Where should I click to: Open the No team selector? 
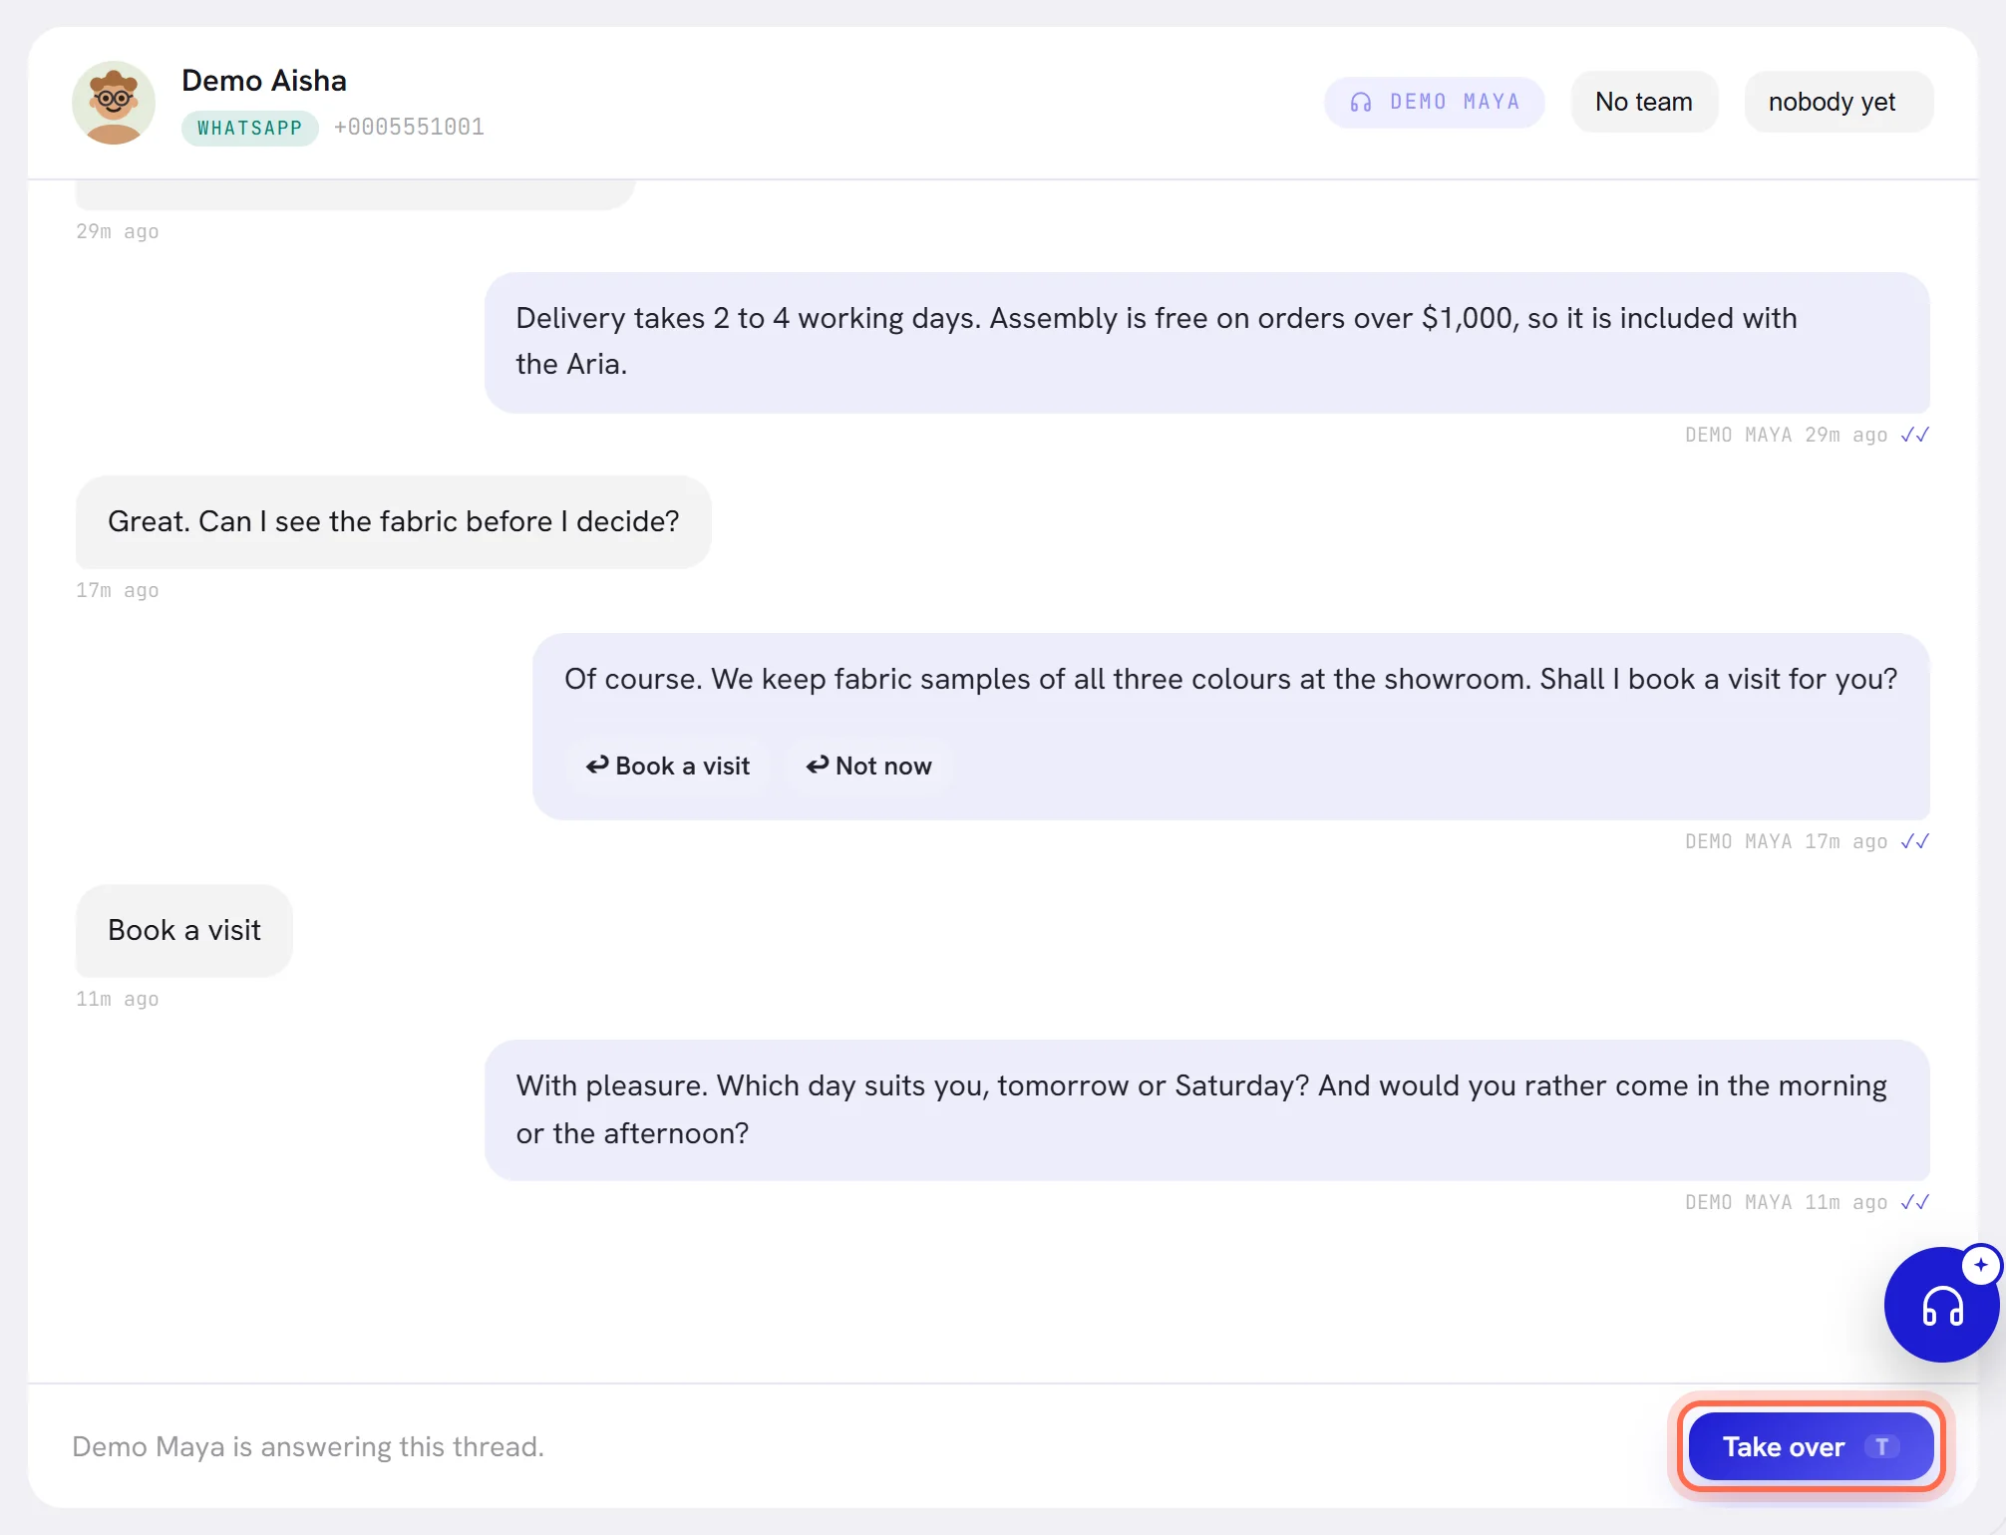click(1644, 102)
